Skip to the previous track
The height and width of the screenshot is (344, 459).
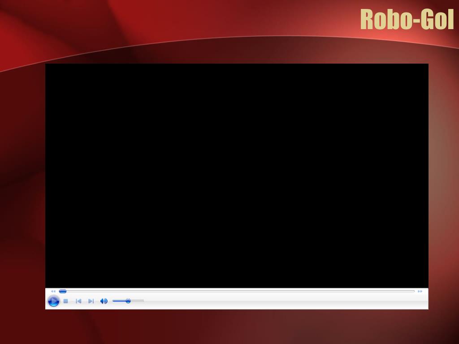pos(78,301)
